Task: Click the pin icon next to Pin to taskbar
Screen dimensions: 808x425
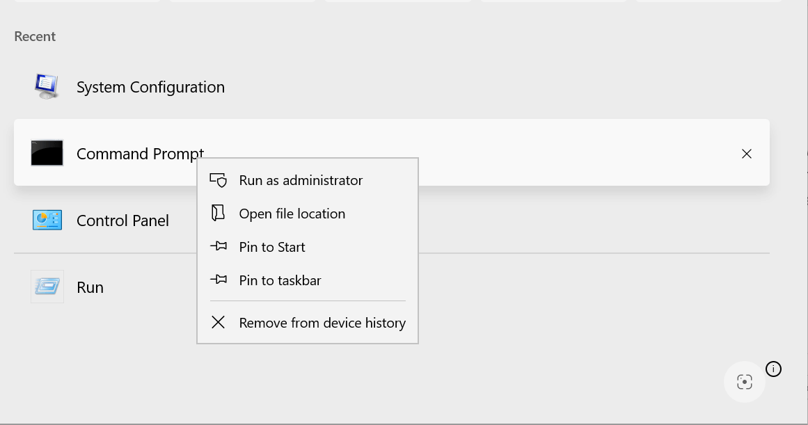Action: click(219, 280)
